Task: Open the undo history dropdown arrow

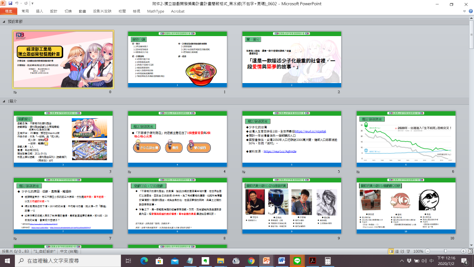Action: (x=21, y=3)
